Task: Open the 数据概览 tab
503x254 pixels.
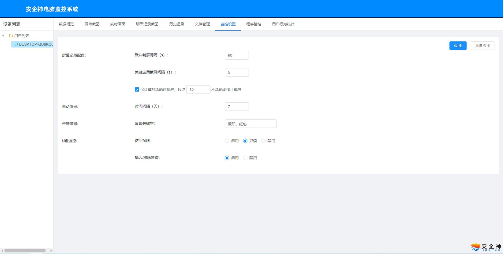Action: coord(66,24)
